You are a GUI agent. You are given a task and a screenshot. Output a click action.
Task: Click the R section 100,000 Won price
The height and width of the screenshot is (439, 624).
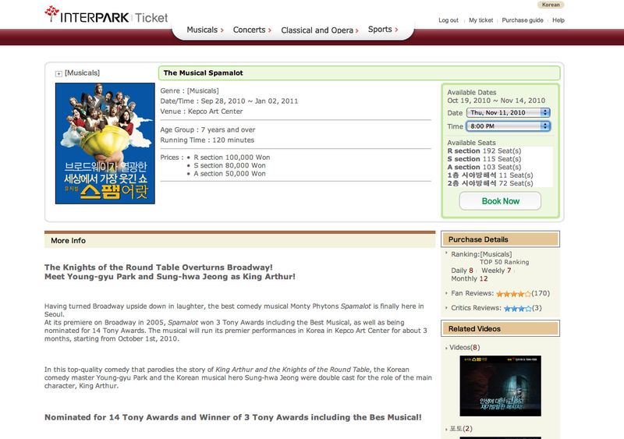(232, 158)
